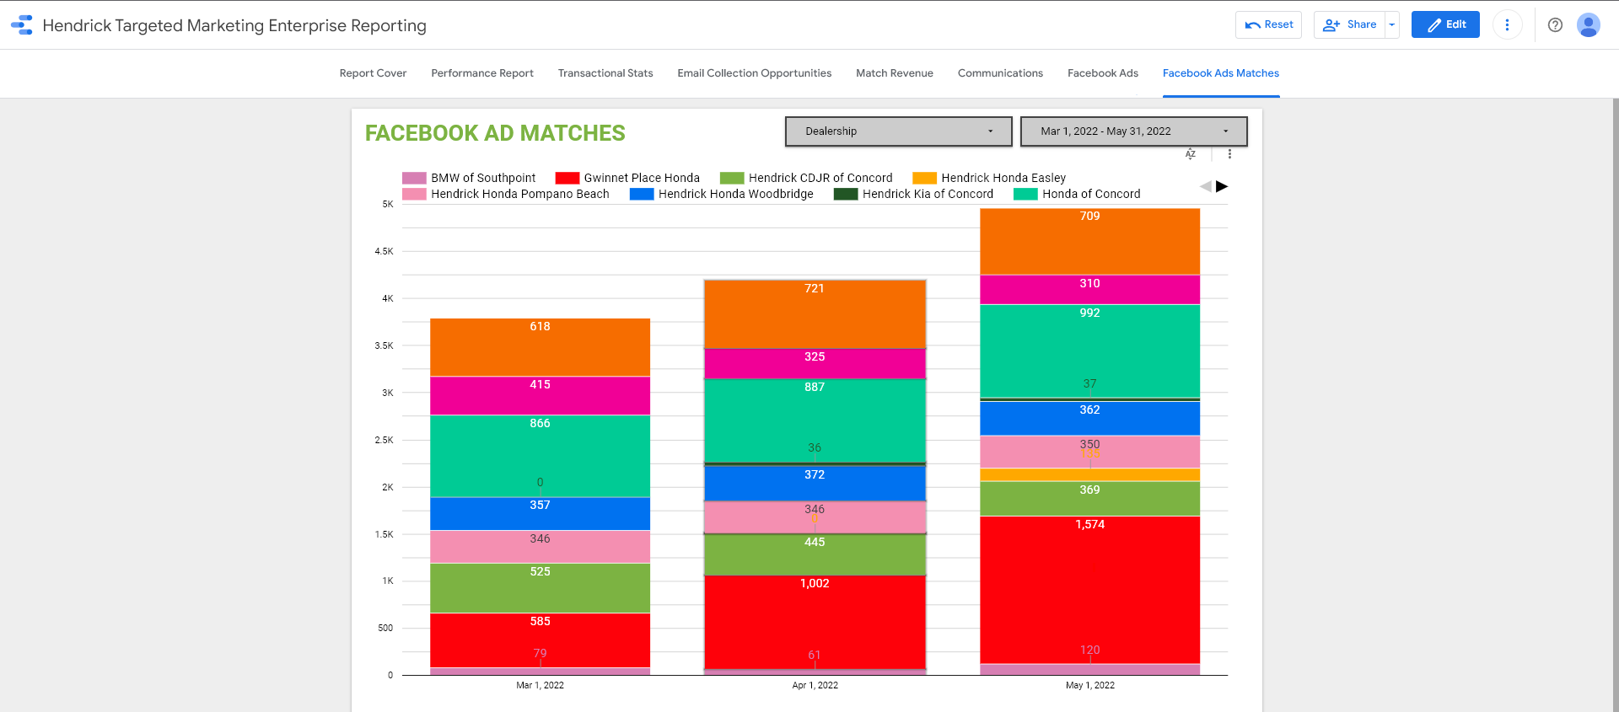Select the 445 green segment in April bar
This screenshot has height=712, width=1619.
click(x=815, y=554)
